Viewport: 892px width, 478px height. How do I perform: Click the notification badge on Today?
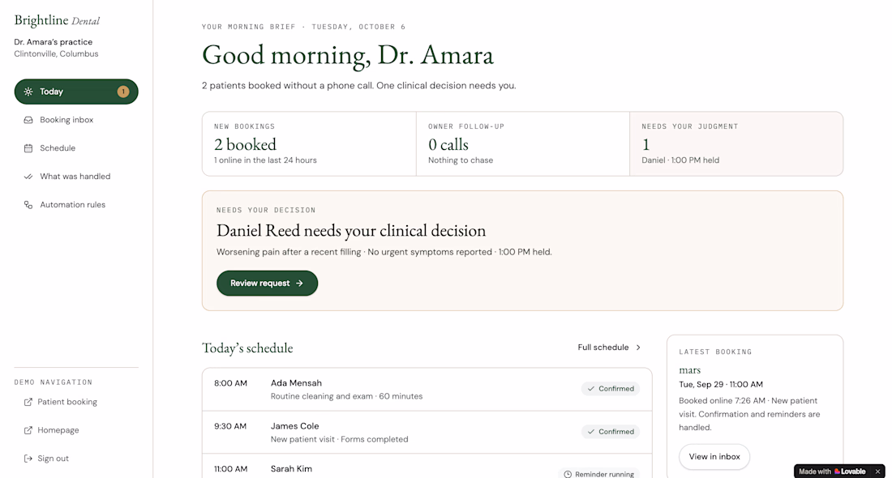click(123, 92)
